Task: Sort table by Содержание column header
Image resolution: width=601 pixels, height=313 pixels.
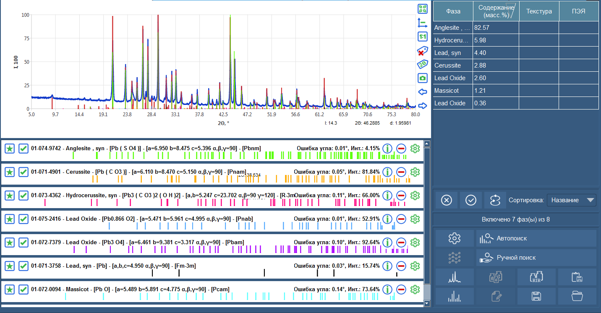Action: pos(496,11)
